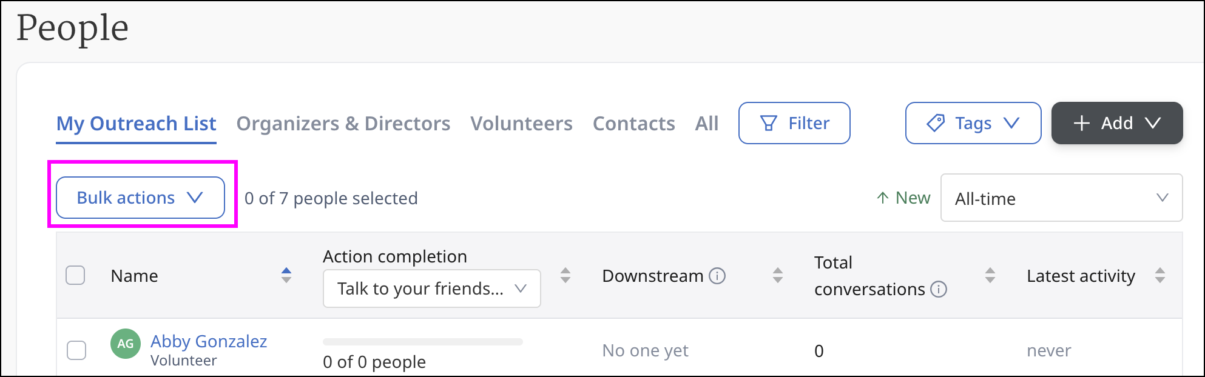This screenshot has height=377, width=1205.
Task: Click Abby Gonzalez's AG avatar
Action: (126, 344)
